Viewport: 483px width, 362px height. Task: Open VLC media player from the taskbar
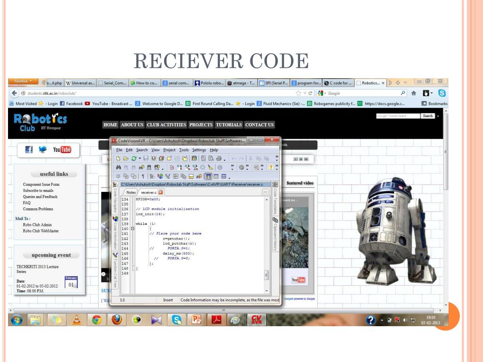pos(76,320)
